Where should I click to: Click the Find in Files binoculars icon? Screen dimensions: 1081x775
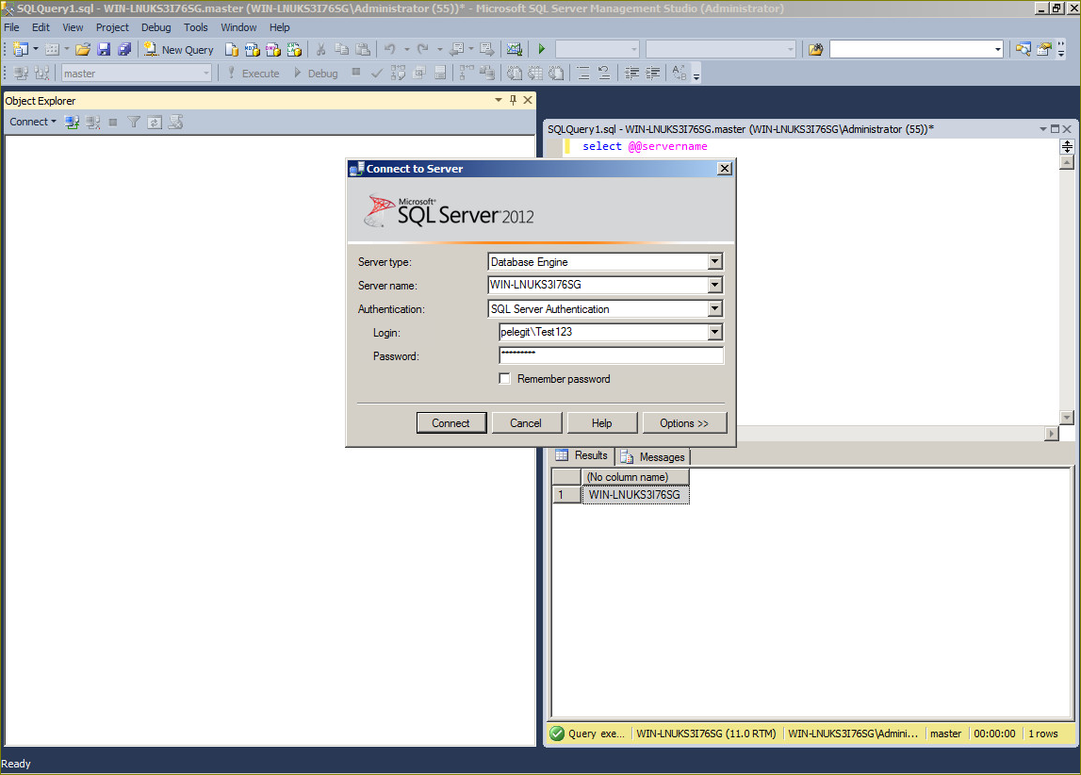(x=815, y=50)
